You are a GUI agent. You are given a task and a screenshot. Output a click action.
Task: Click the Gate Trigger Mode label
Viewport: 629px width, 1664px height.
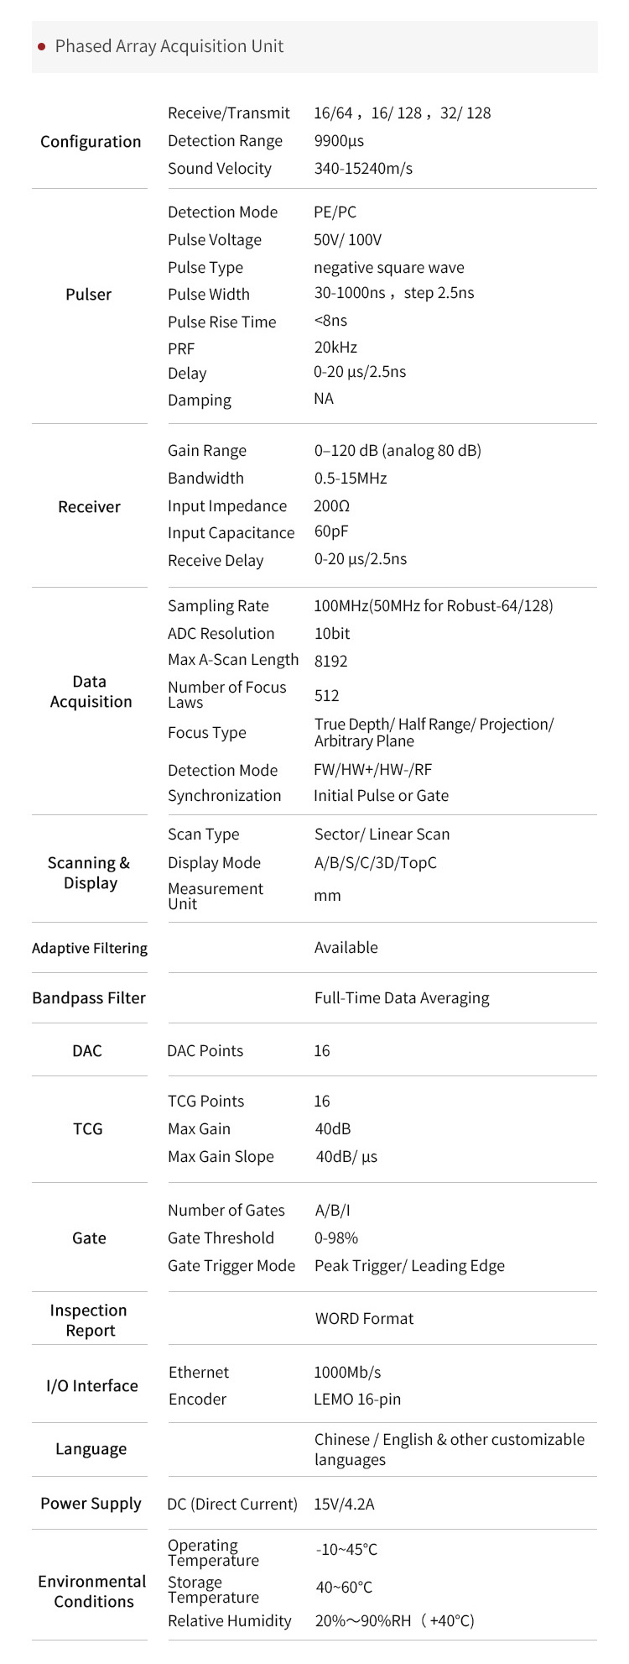coord(231,1265)
